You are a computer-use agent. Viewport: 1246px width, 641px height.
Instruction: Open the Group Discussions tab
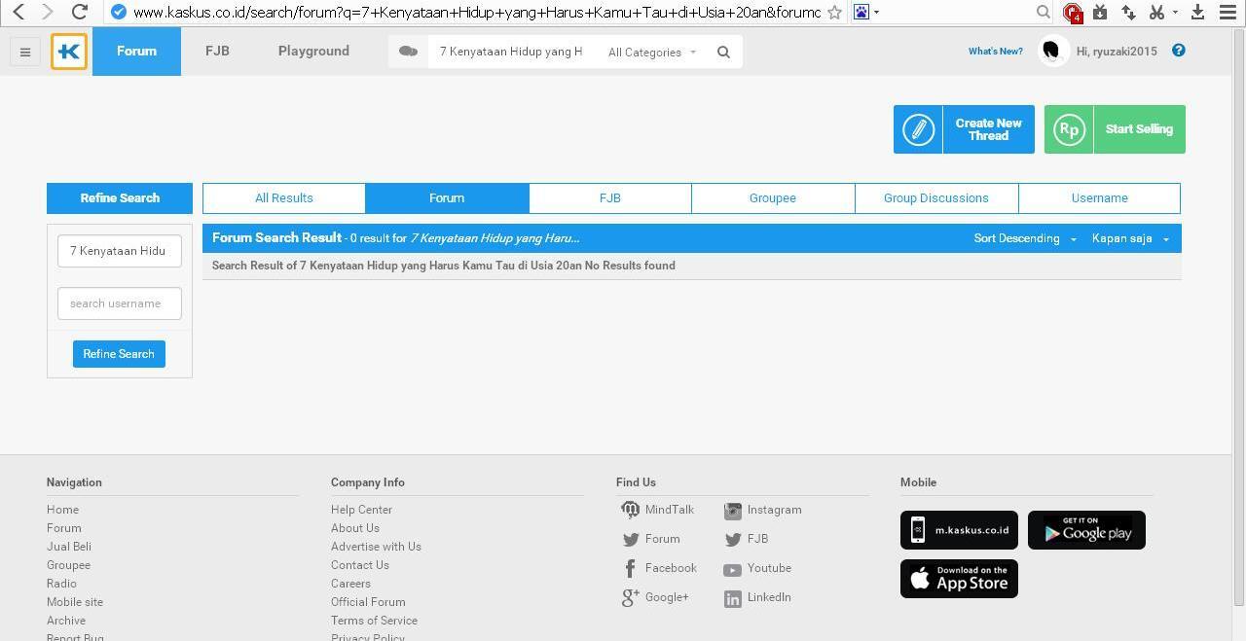936,197
